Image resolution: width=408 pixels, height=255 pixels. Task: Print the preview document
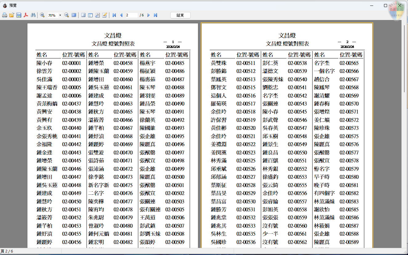(5, 15)
